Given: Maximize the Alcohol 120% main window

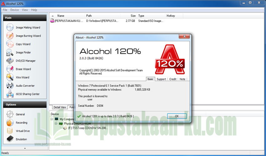Looking at the screenshot, I should [x=250, y=3].
